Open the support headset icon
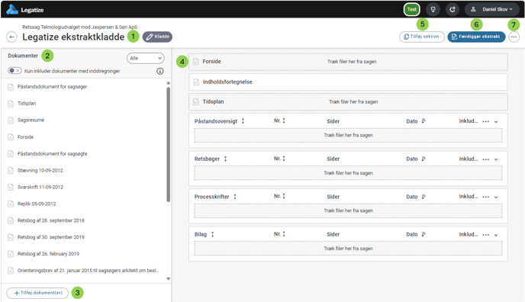 click(453, 9)
